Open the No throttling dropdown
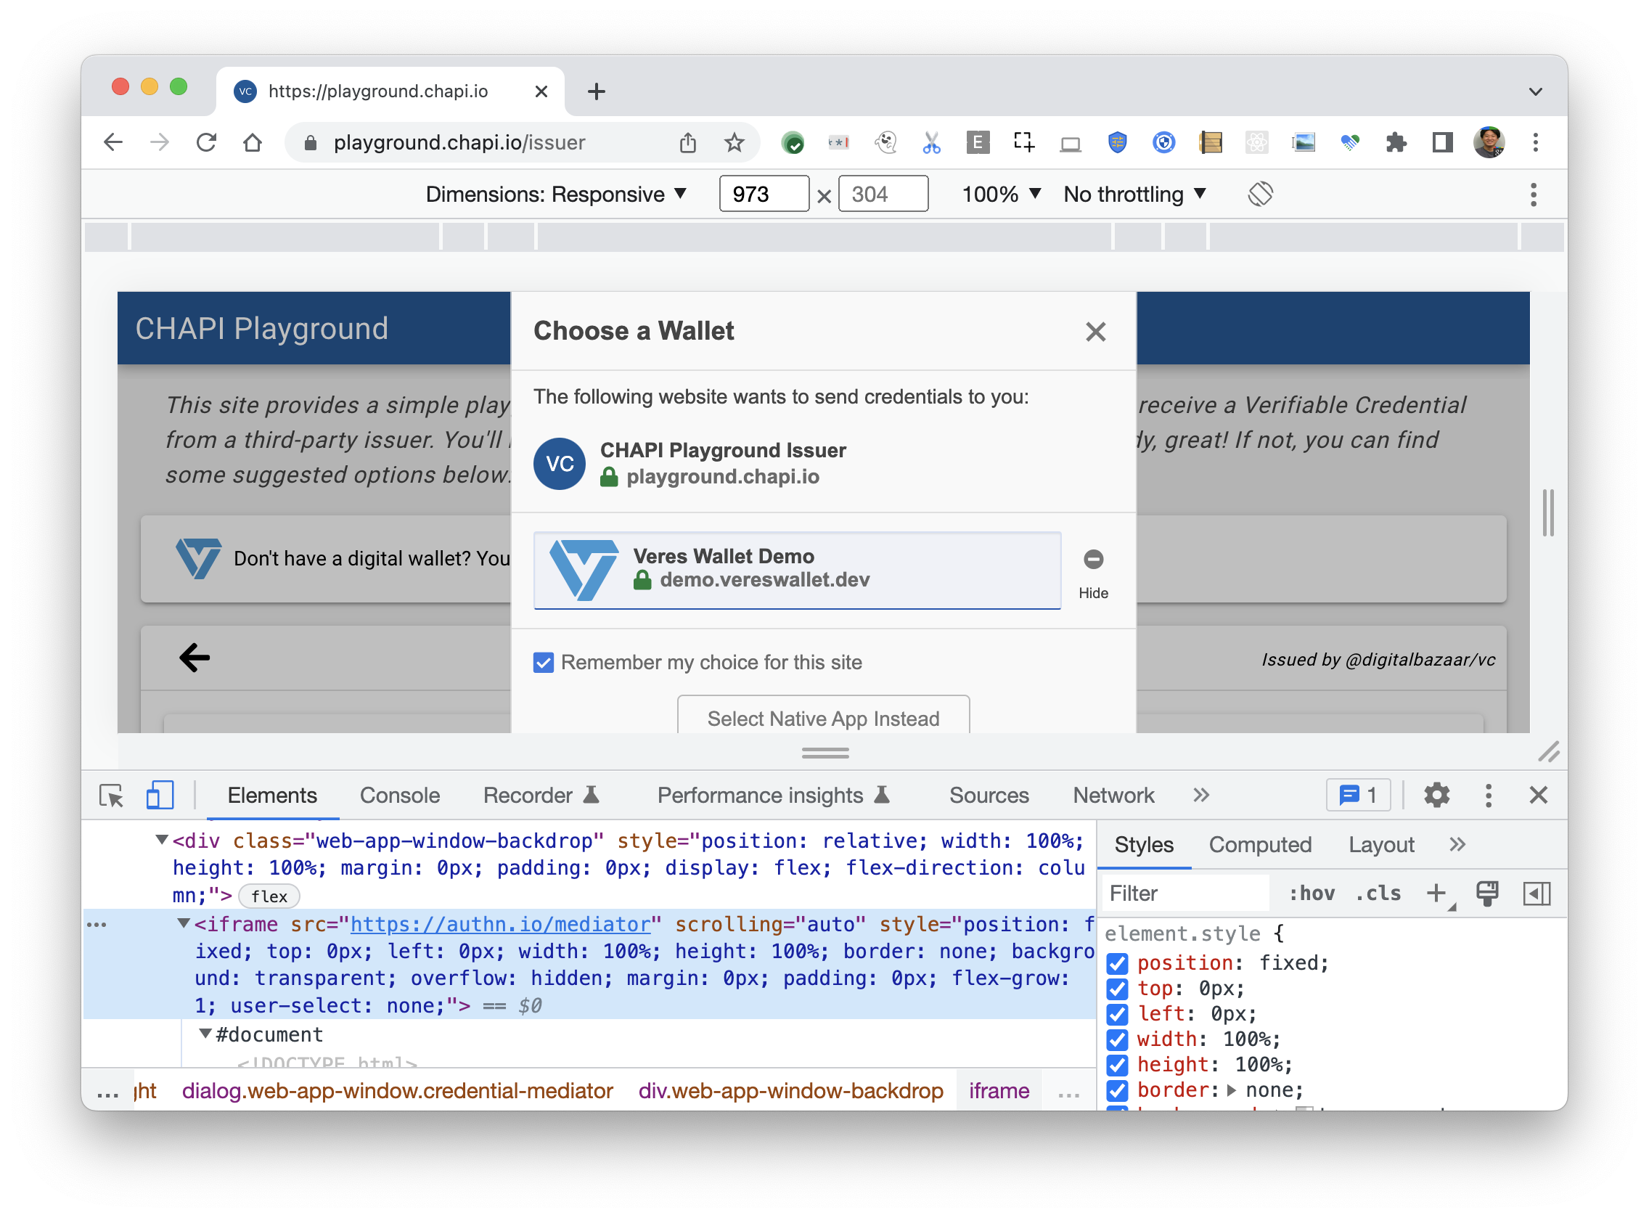Viewport: 1649px width, 1218px height. coord(1134,194)
